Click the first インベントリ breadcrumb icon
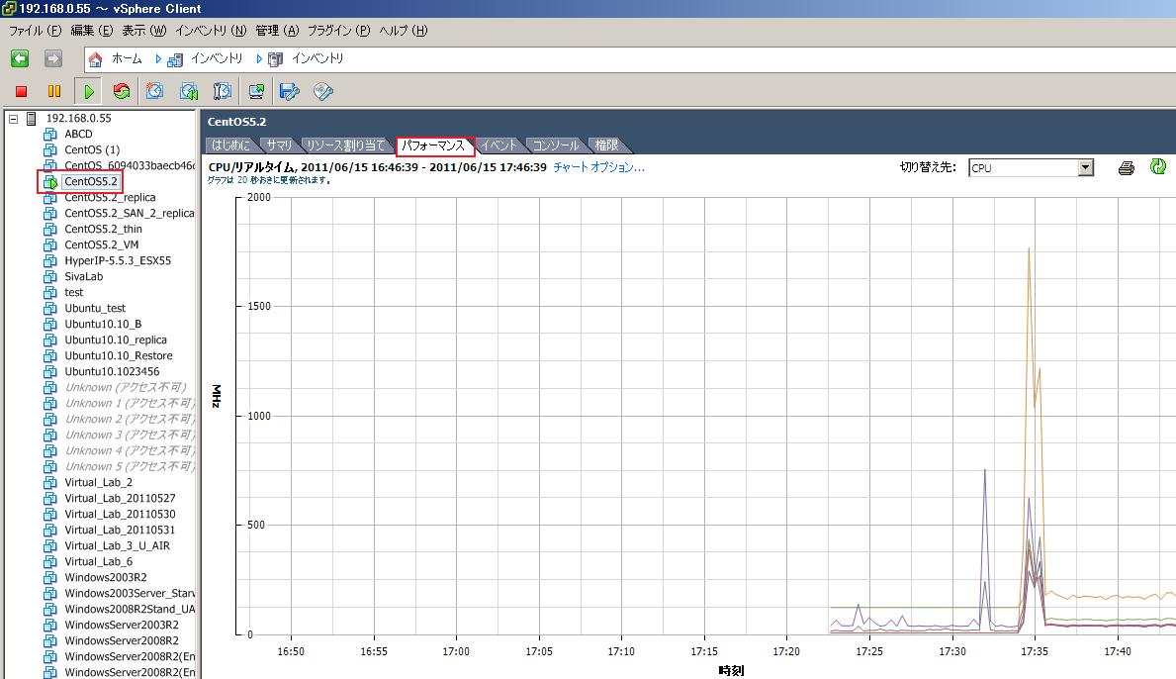 (175, 59)
